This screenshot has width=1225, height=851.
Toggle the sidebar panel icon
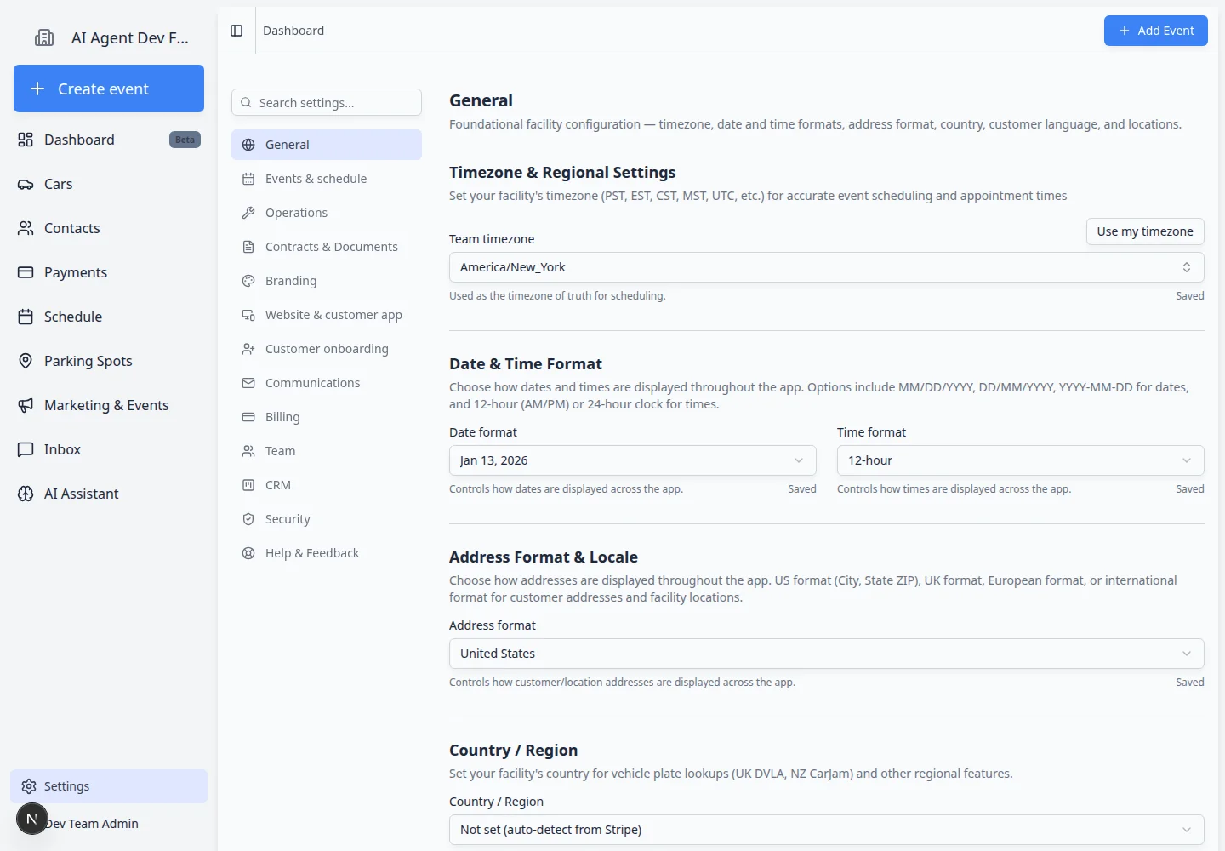pyautogui.click(x=236, y=31)
